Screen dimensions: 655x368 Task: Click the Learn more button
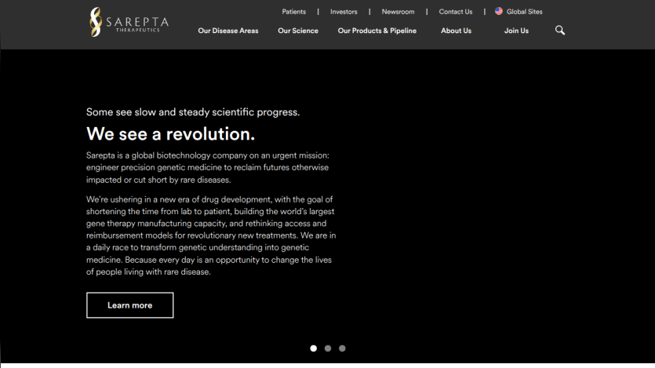pos(130,305)
